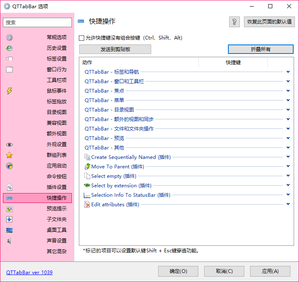Click the QTTabBar gear icon in title bar
This screenshot has height=282, width=299.
point(7,6)
